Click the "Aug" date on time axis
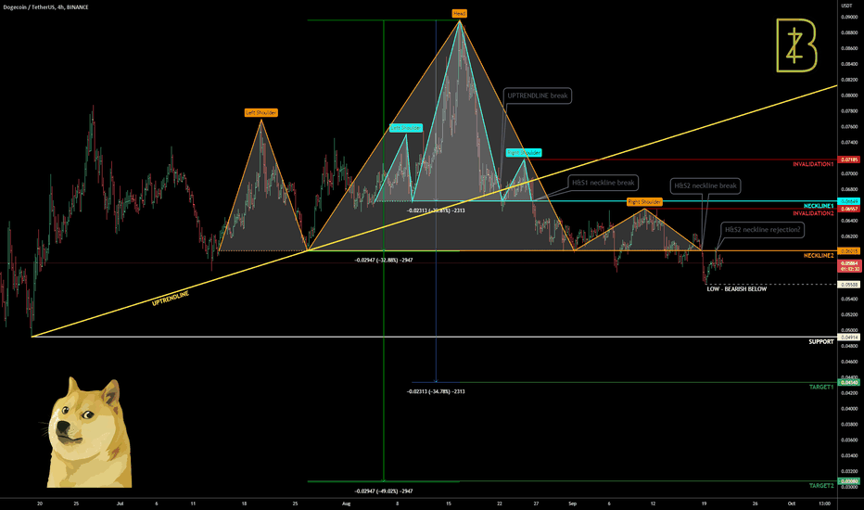The width and height of the screenshot is (864, 510). 346,504
